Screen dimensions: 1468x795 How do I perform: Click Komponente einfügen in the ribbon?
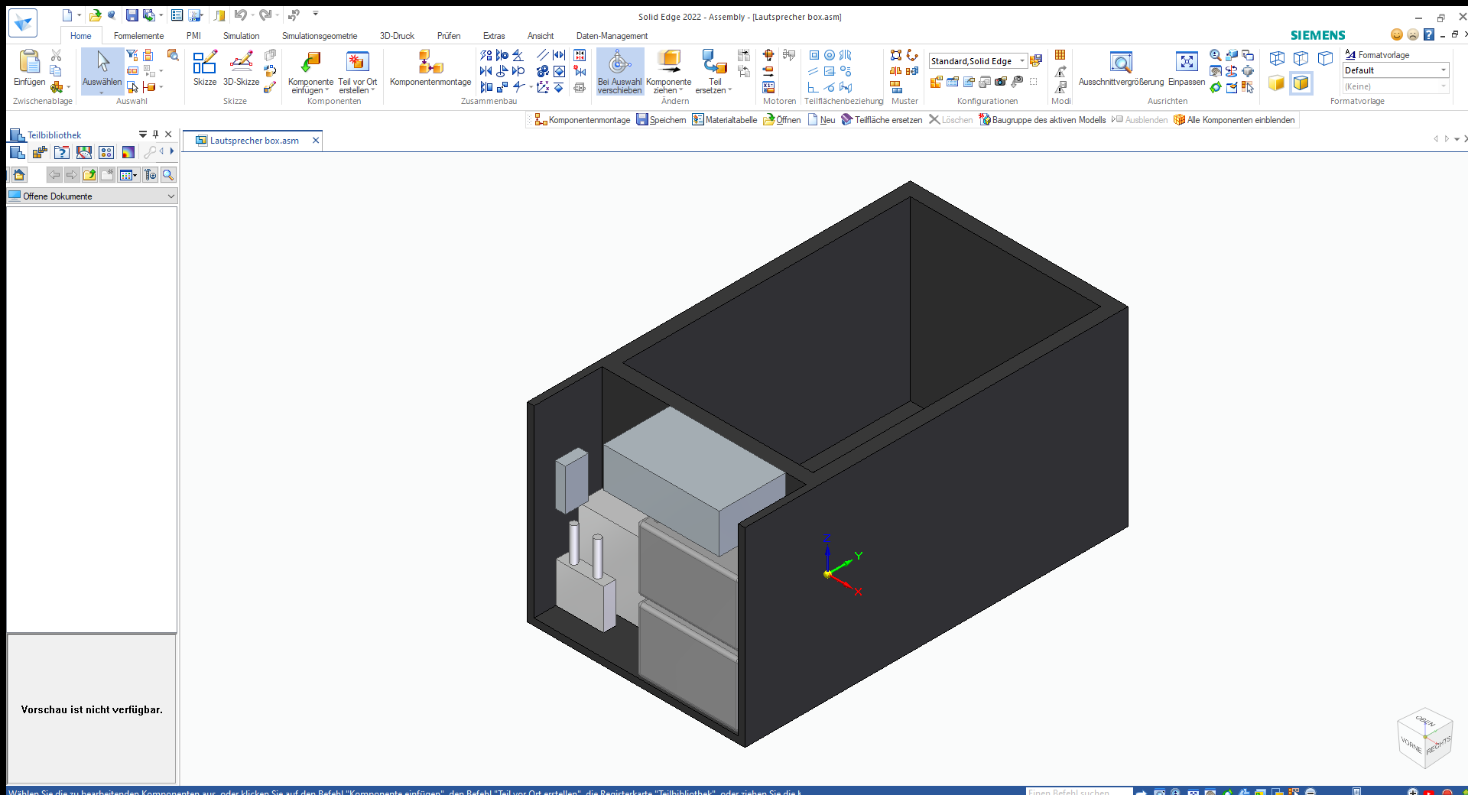[x=310, y=70]
